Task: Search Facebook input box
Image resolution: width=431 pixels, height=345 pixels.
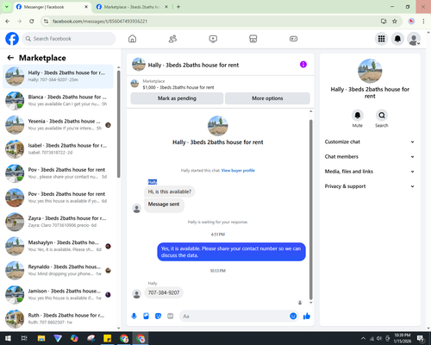Action: coord(69,39)
